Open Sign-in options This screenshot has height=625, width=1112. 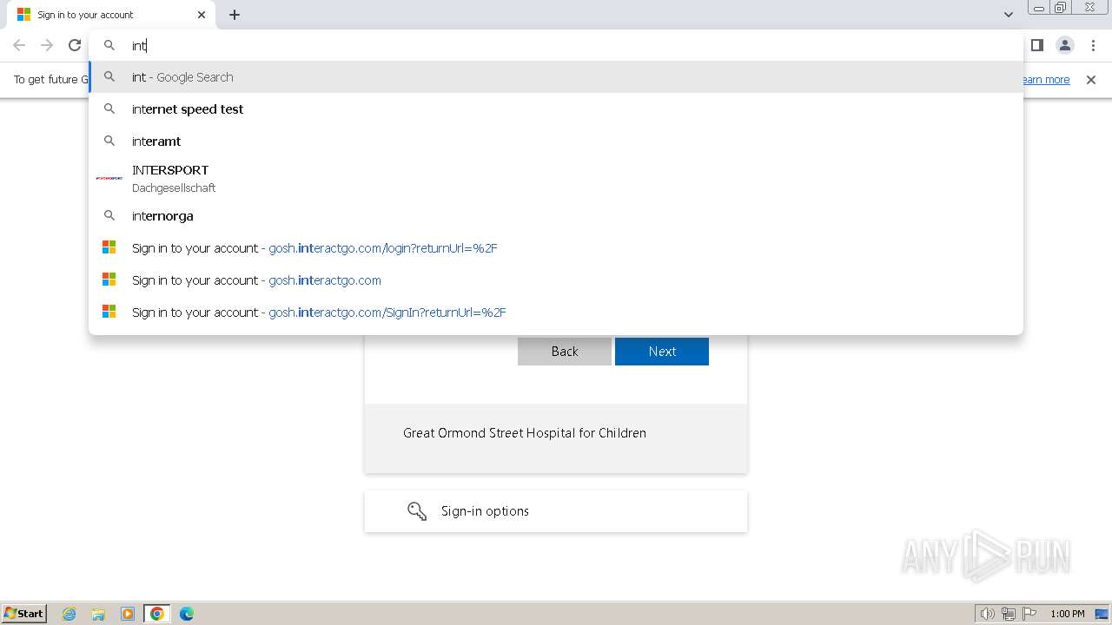click(556, 511)
